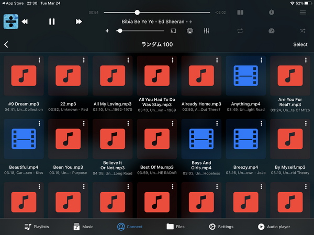Switch to the Settings tab
Image resolution: width=314 pixels, height=235 pixels.
[221, 227]
